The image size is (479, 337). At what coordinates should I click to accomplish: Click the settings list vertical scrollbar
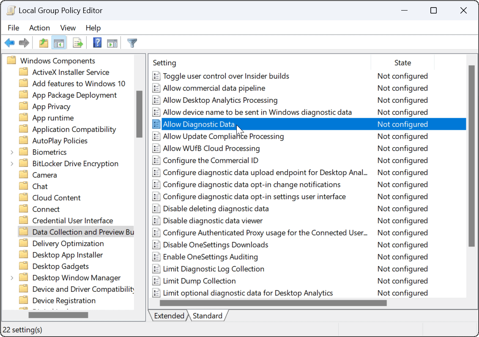coord(471,156)
